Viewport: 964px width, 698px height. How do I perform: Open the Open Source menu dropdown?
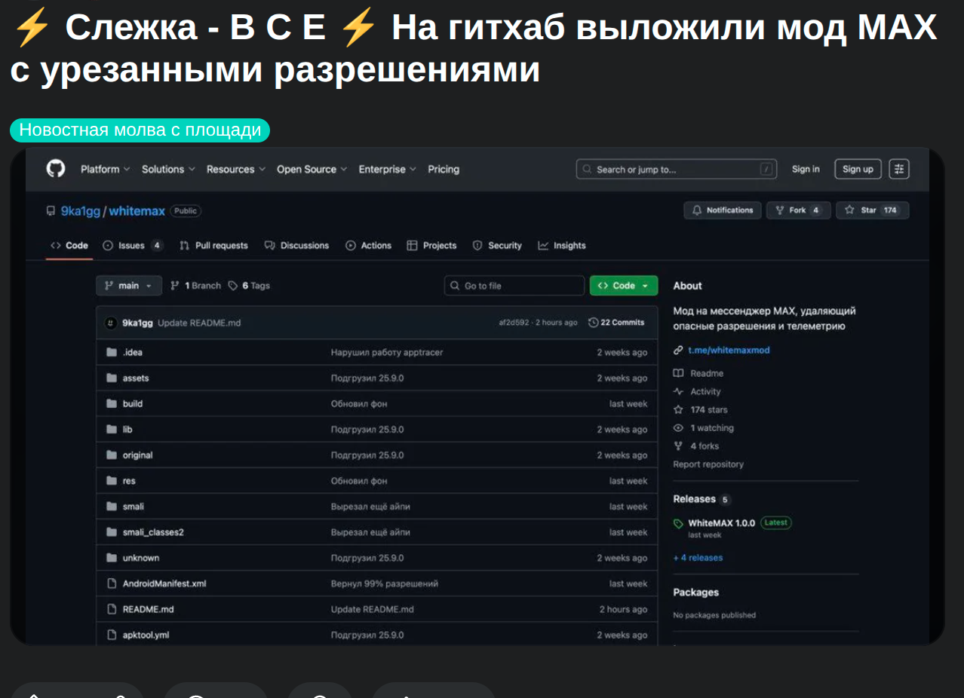[x=312, y=170]
